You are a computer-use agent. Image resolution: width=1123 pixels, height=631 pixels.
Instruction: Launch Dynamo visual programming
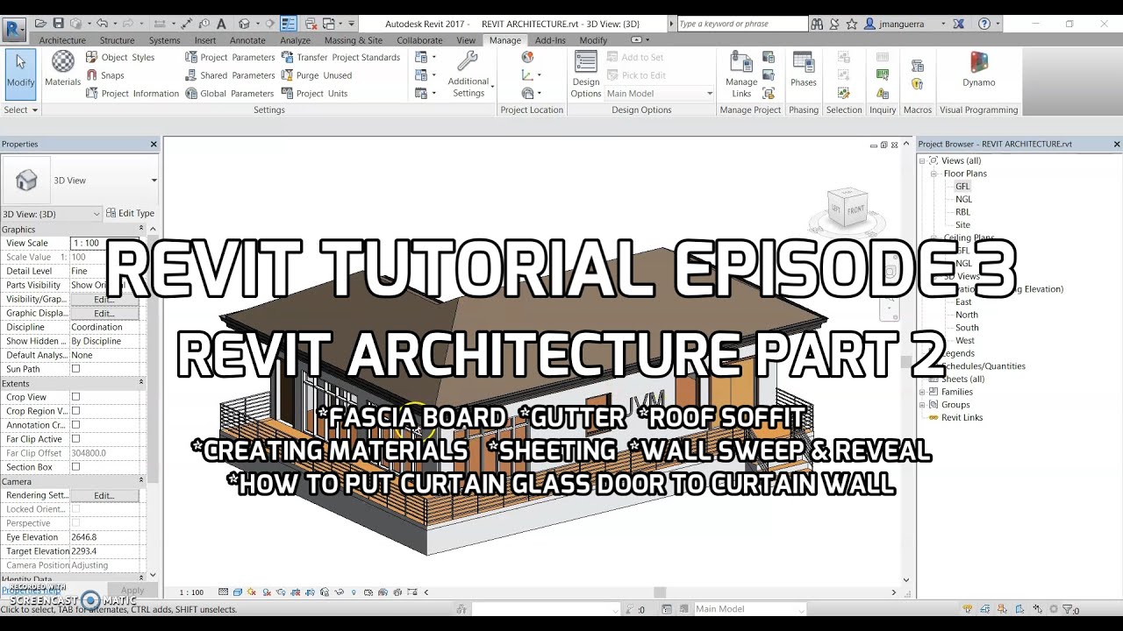[x=978, y=70]
